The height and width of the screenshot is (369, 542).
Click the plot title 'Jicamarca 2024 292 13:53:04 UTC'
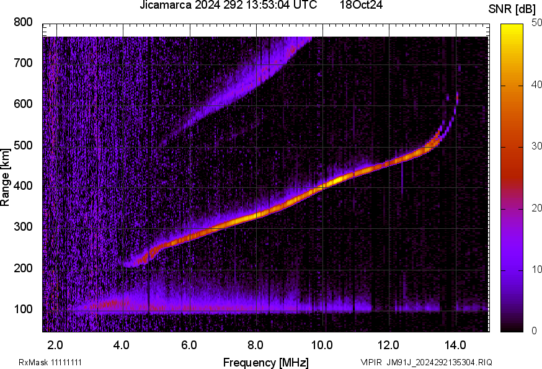click(228, 5)
